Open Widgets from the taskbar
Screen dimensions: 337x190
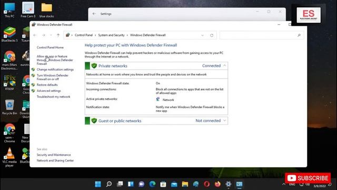point(131,184)
